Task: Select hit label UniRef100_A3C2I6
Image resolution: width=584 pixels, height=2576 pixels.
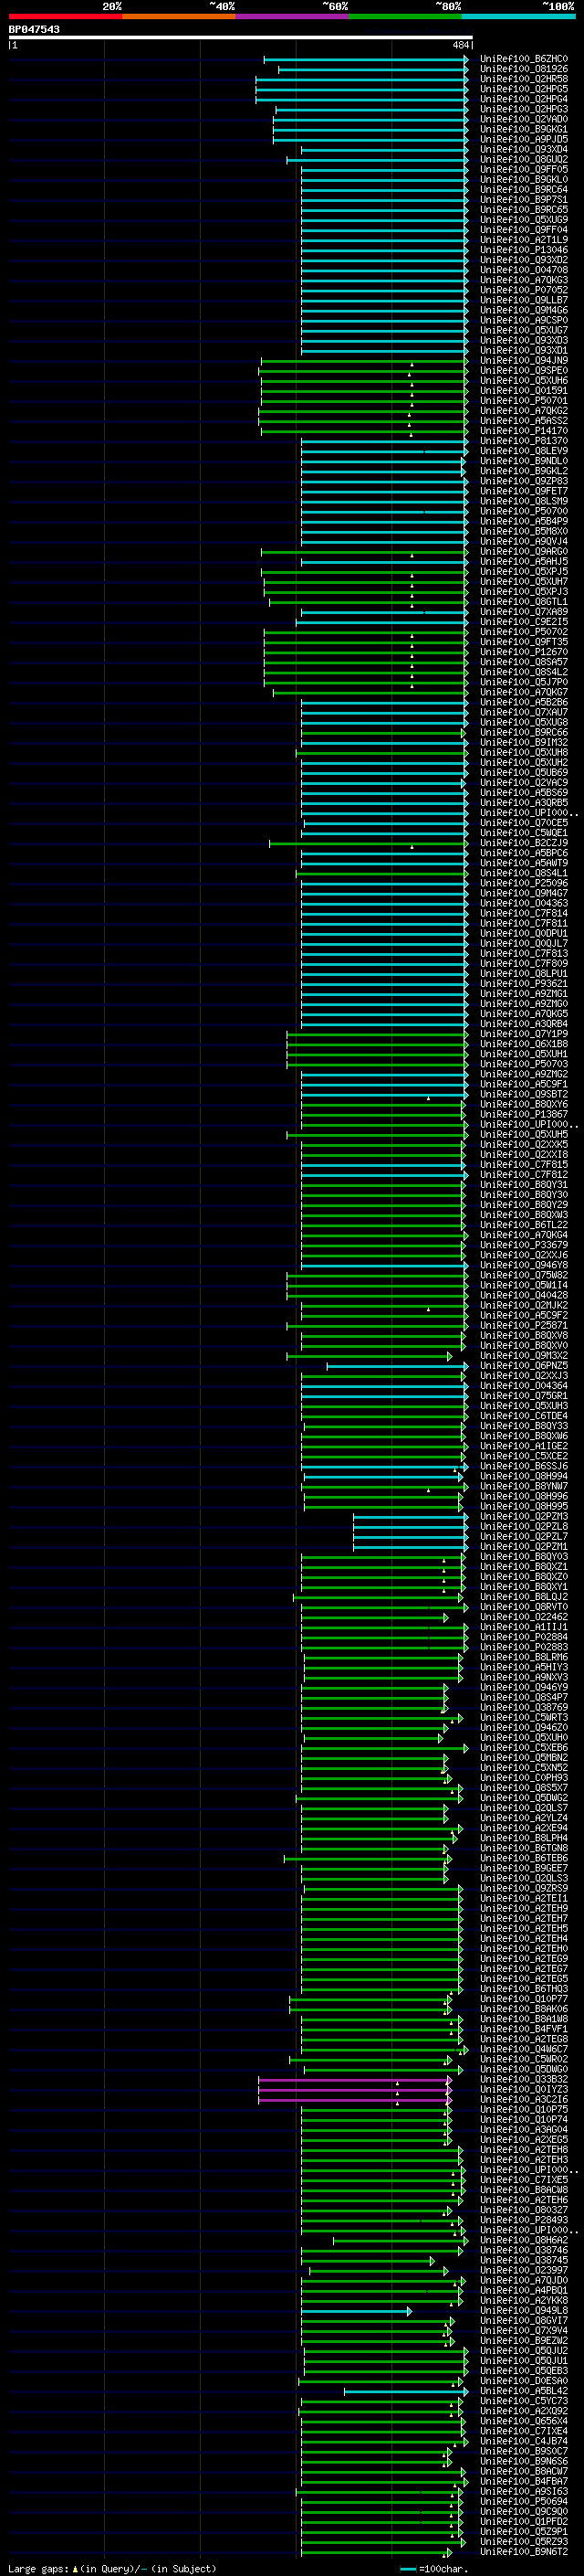Action: tap(524, 2100)
